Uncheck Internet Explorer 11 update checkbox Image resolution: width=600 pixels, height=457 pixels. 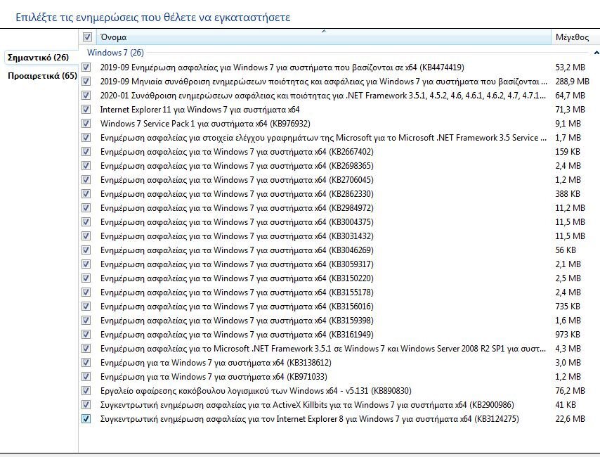coord(86,110)
